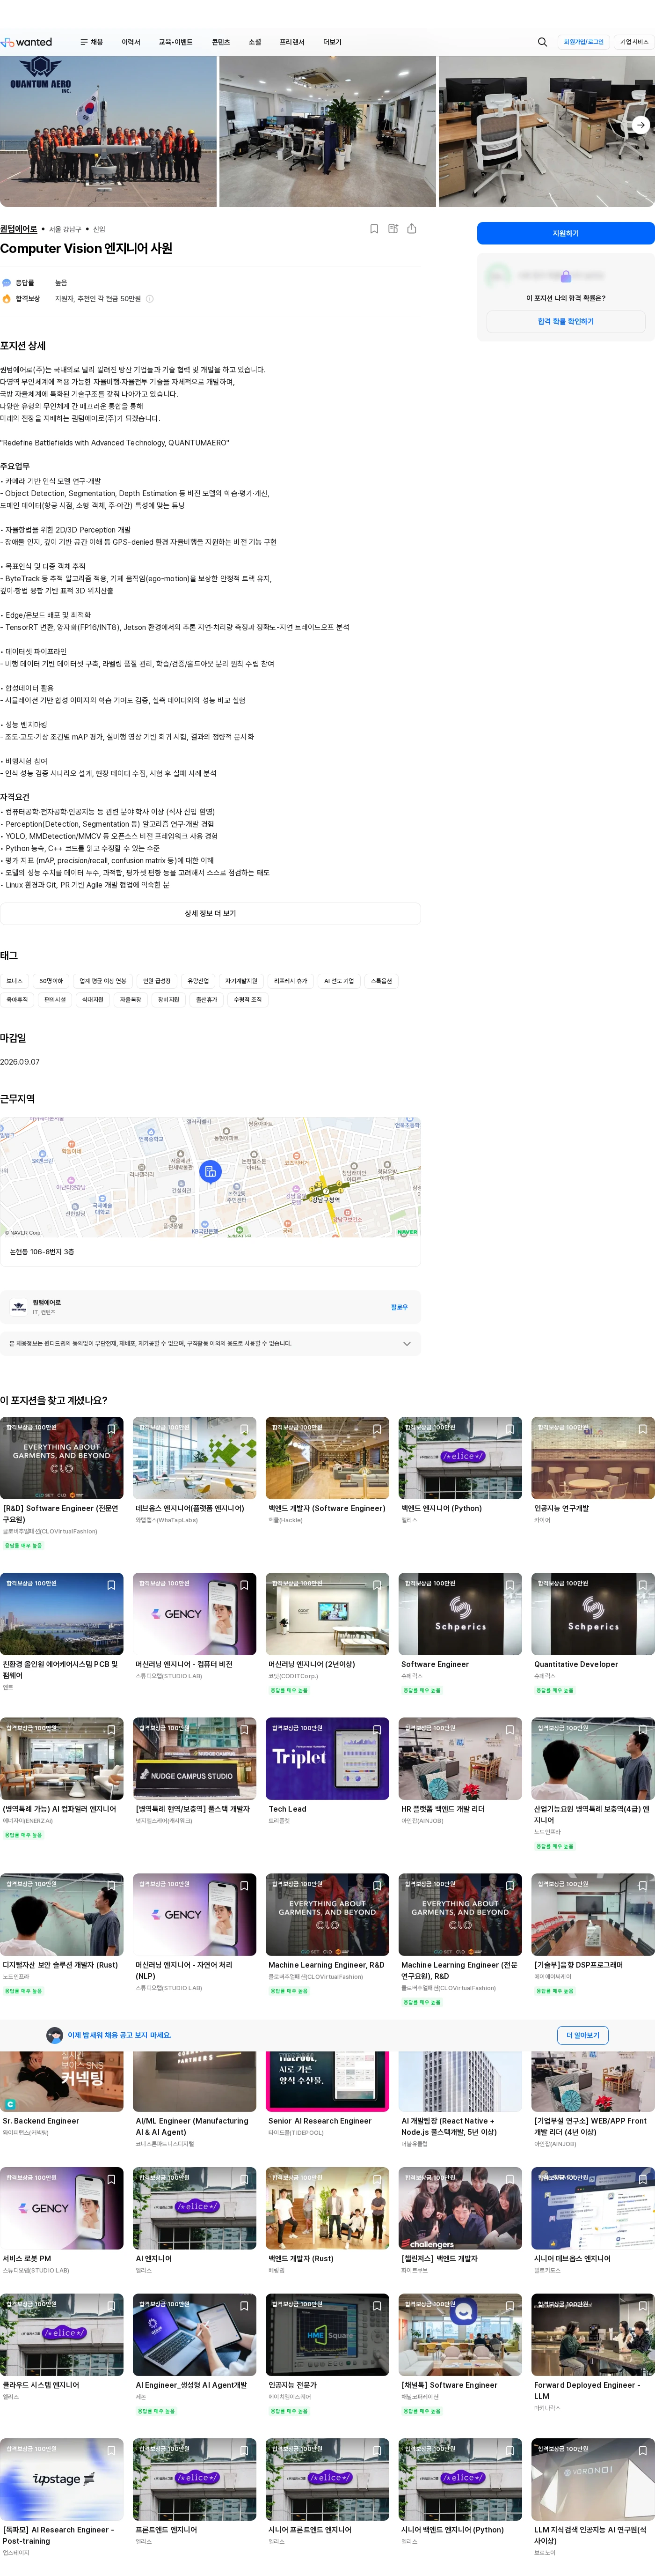Image resolution: width=655 pixels, height=2576 pixels.
Task: Click the avatar icon beside 이제 밤새워 채용 공고 banner
Action: click(x=55, y=2035)
